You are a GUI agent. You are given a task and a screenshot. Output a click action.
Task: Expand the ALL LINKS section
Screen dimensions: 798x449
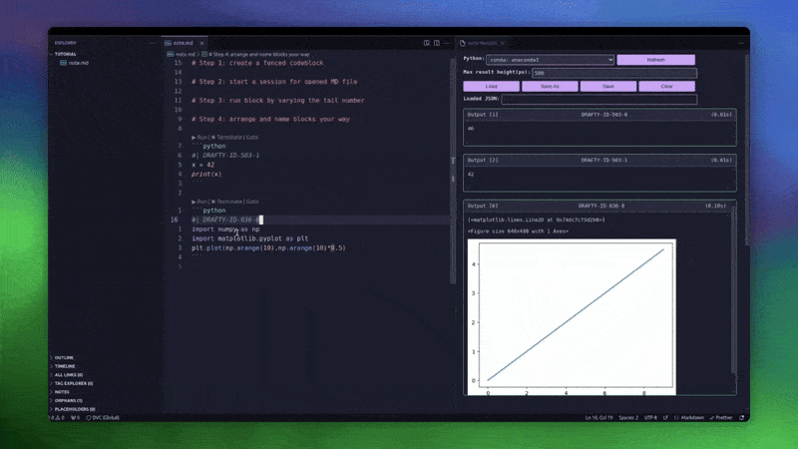coord(68,375)
